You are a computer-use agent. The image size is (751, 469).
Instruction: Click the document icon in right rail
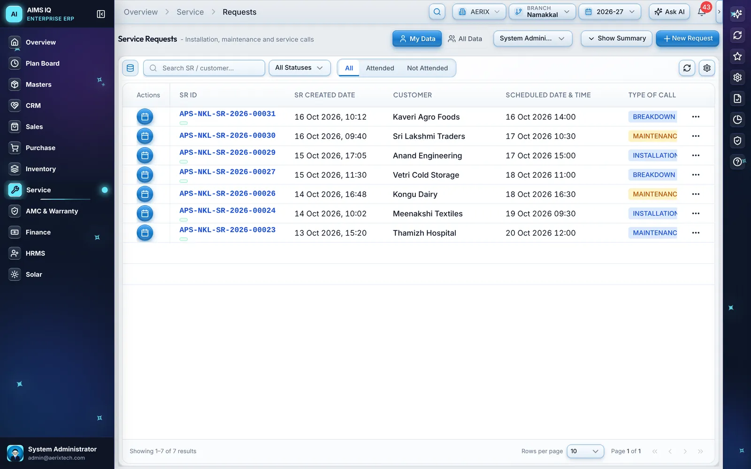click(737, 98)
